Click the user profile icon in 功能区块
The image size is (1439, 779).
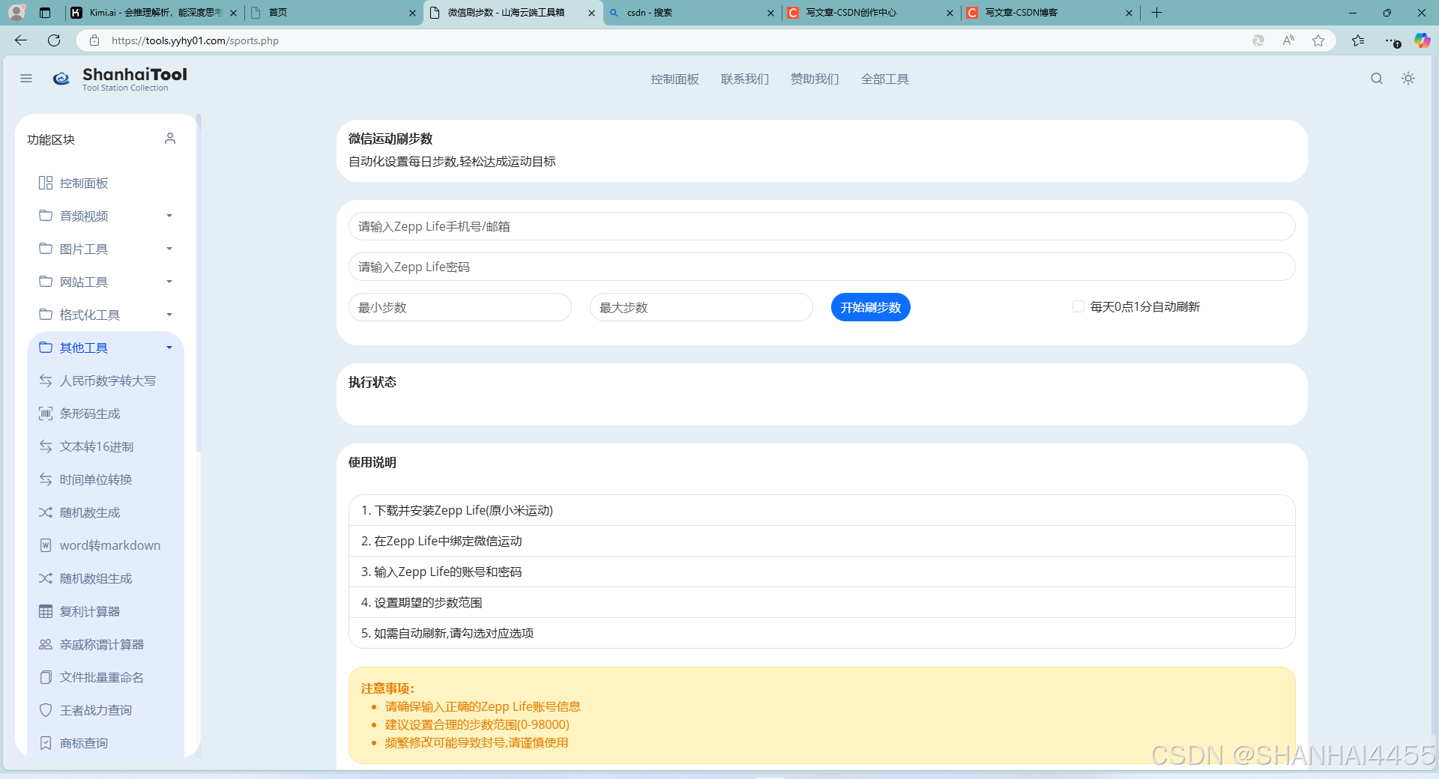point(170,139)
